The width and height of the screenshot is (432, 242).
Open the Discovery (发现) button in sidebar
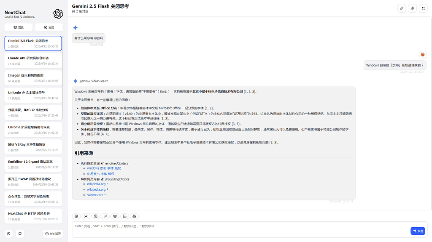pyautogui.click(x=49, y=27)
